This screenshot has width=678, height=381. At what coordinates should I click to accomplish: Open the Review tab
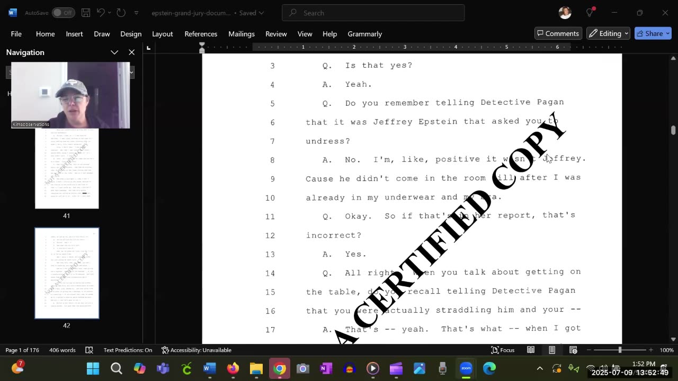276,33
